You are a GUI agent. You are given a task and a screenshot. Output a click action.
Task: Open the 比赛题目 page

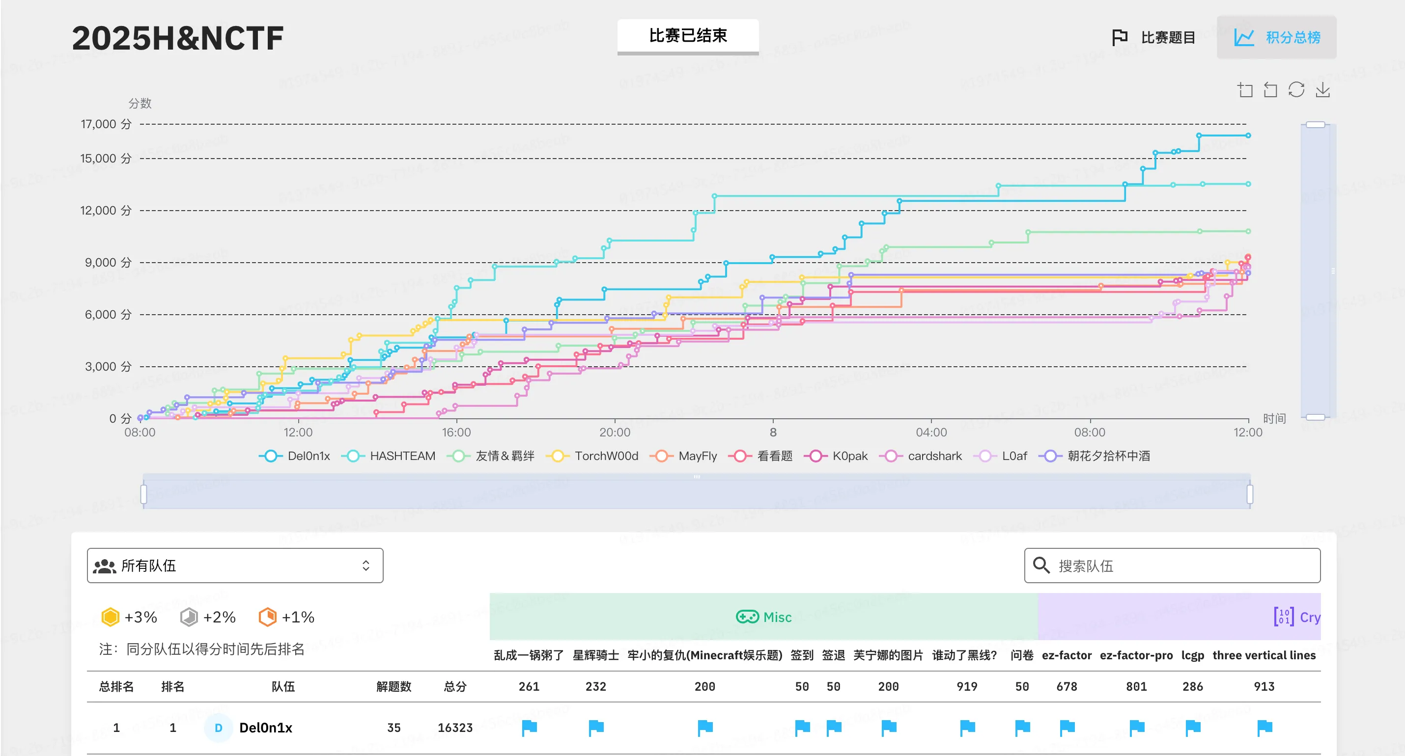pyautogui.click(x=1153, y=38)
